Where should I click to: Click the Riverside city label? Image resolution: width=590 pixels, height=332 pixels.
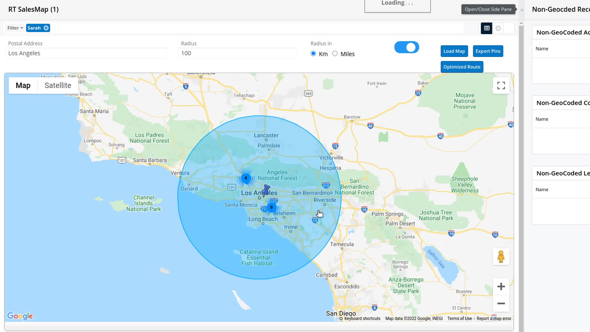(325, 200)
